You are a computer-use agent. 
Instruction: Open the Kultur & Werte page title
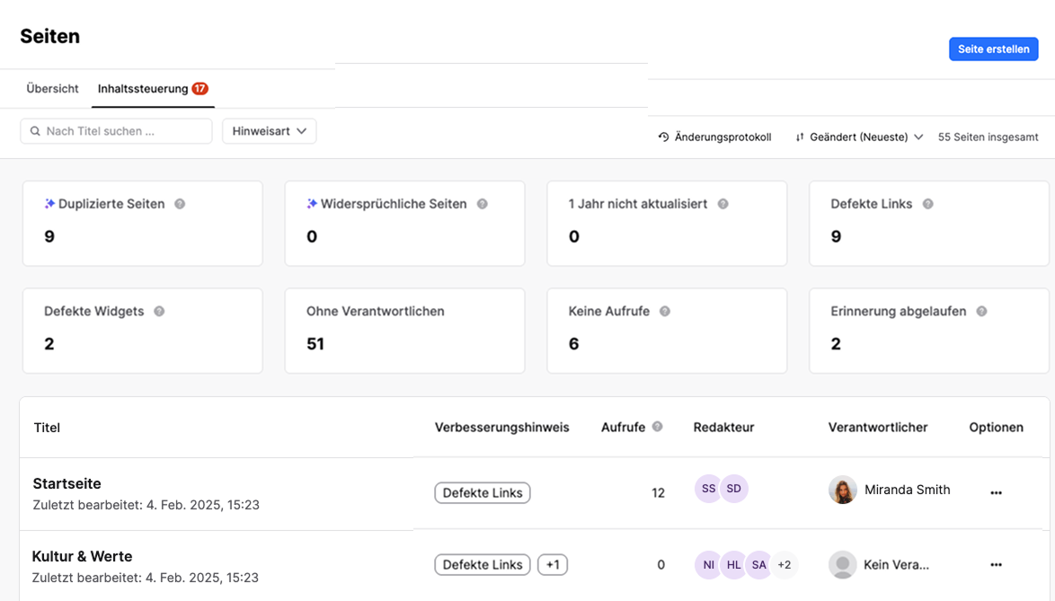point(82,556)
